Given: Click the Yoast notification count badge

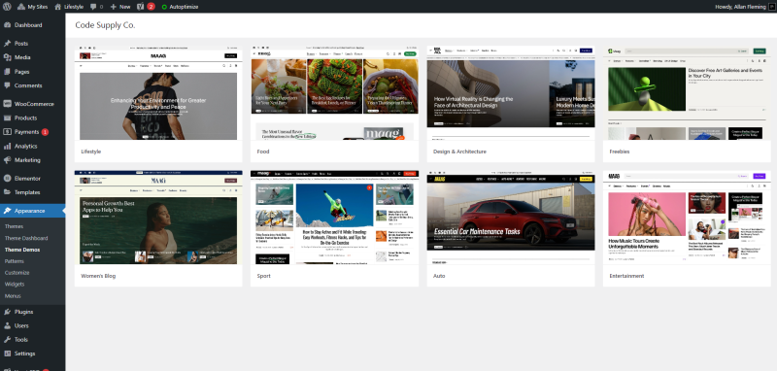Looking at the screenshot, I should click(x=151, y=7).
